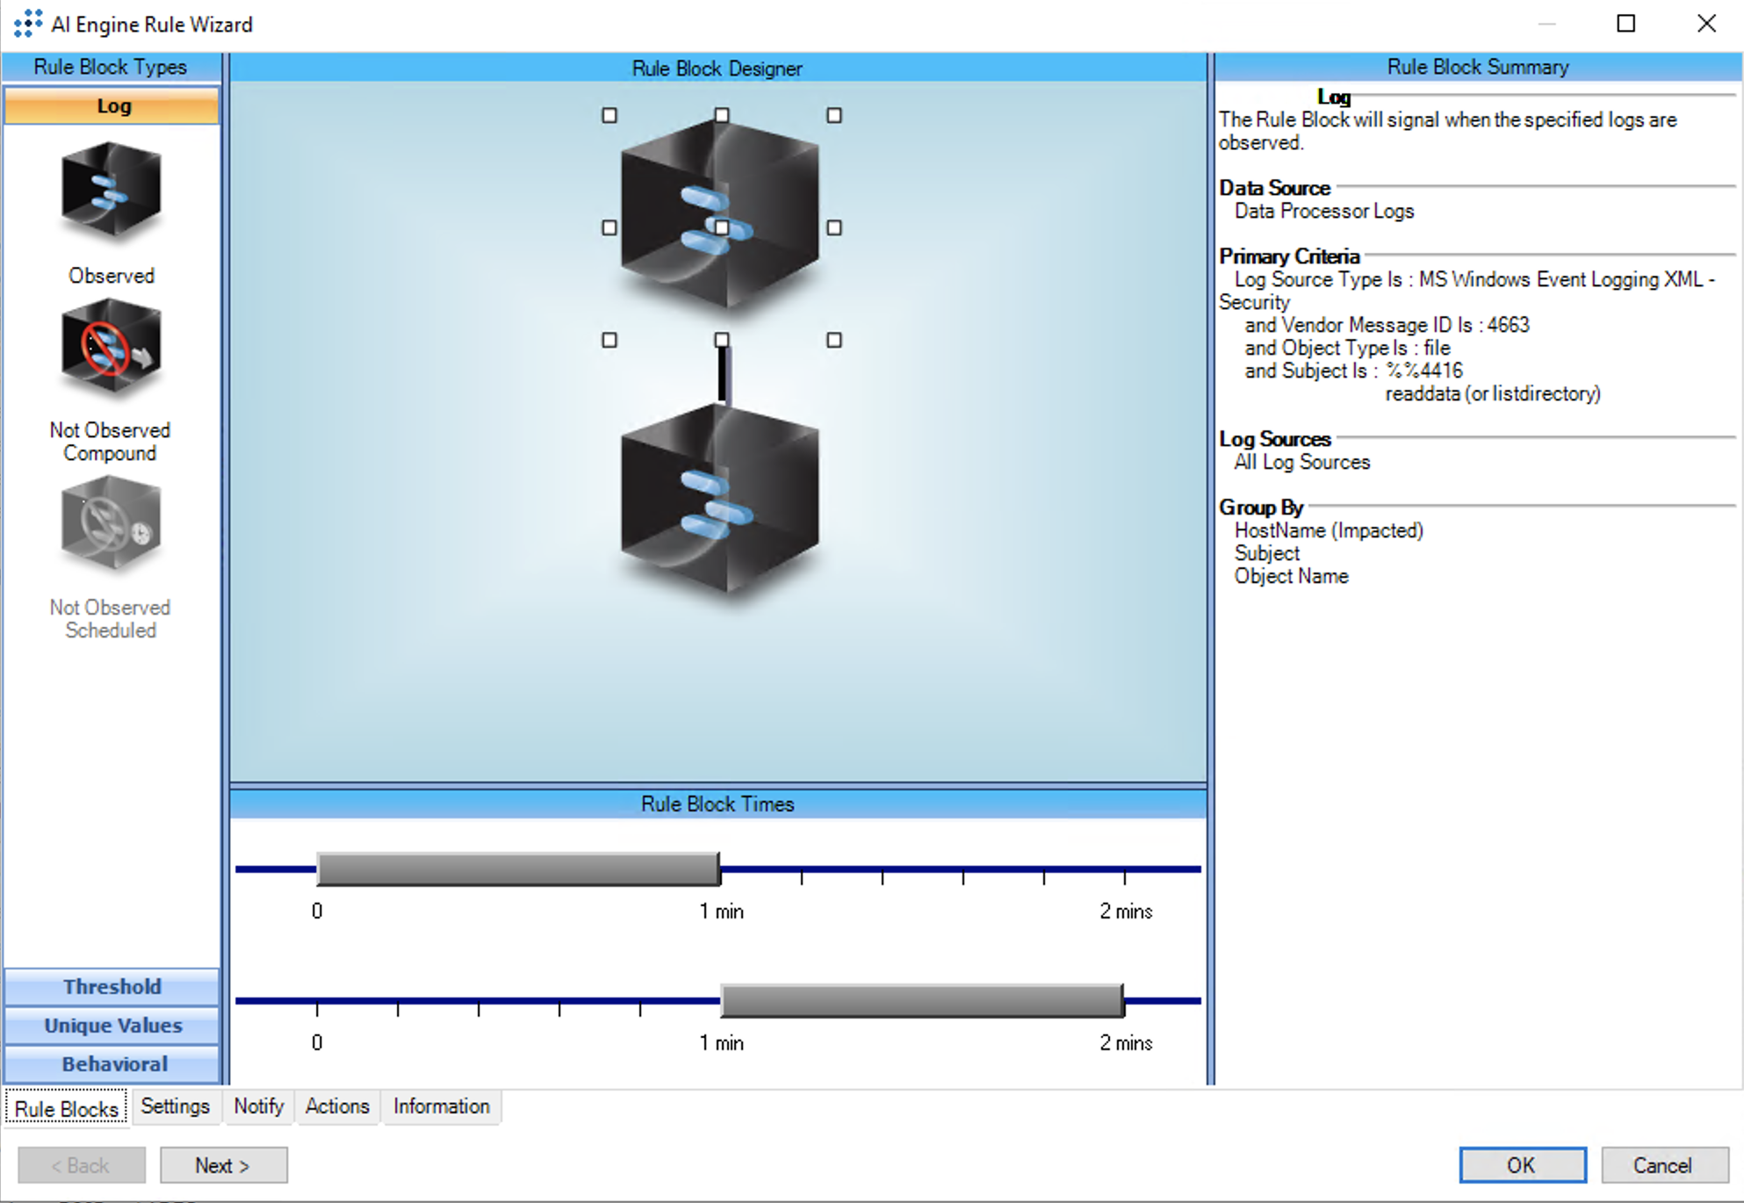The image size is (1744, 1203).
Task: Collapse the Log rule block types header
Action: pyautogui.click(x=112, y=106)
